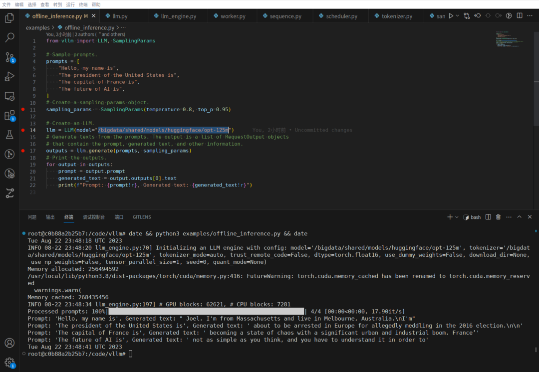
Task: Open the Go menu (转到)
Action: pos(57,4)
